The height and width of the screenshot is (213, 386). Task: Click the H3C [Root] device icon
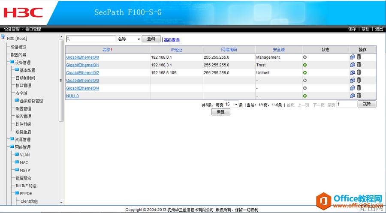click(3, 37)
